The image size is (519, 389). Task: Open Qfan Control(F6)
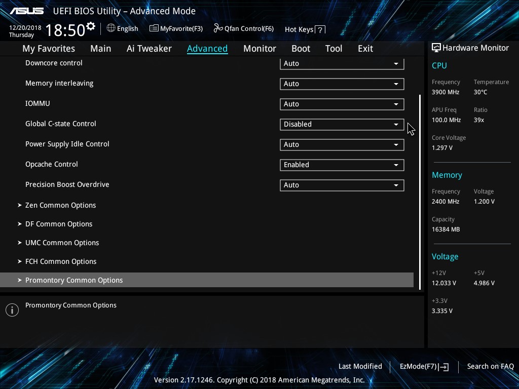click(244, 28)
